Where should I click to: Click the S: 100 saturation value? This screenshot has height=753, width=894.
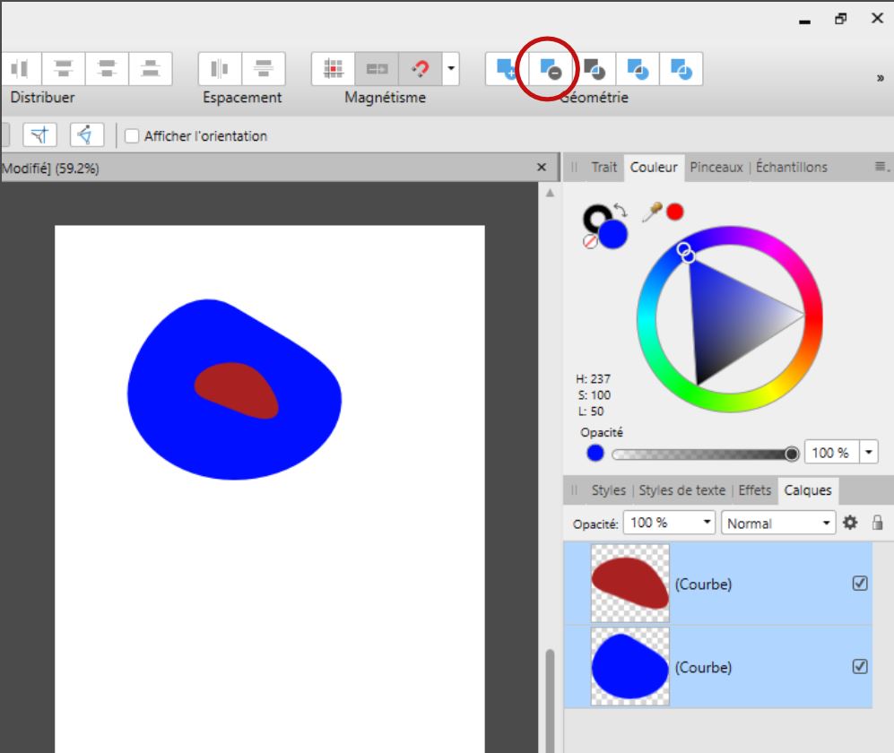point(595,395)
